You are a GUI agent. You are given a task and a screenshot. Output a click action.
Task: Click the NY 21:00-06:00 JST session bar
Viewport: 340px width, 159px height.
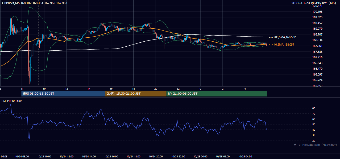pos(217,94)
